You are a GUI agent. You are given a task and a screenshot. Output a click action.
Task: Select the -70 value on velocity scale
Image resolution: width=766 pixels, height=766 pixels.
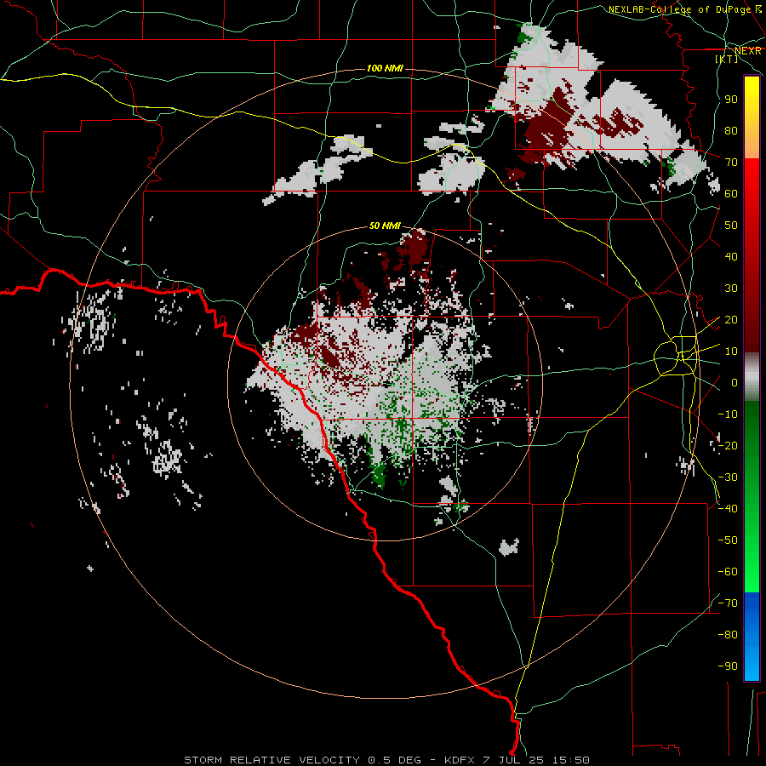[728, 603]
